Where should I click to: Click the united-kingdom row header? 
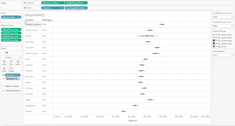tap(33, 24)
